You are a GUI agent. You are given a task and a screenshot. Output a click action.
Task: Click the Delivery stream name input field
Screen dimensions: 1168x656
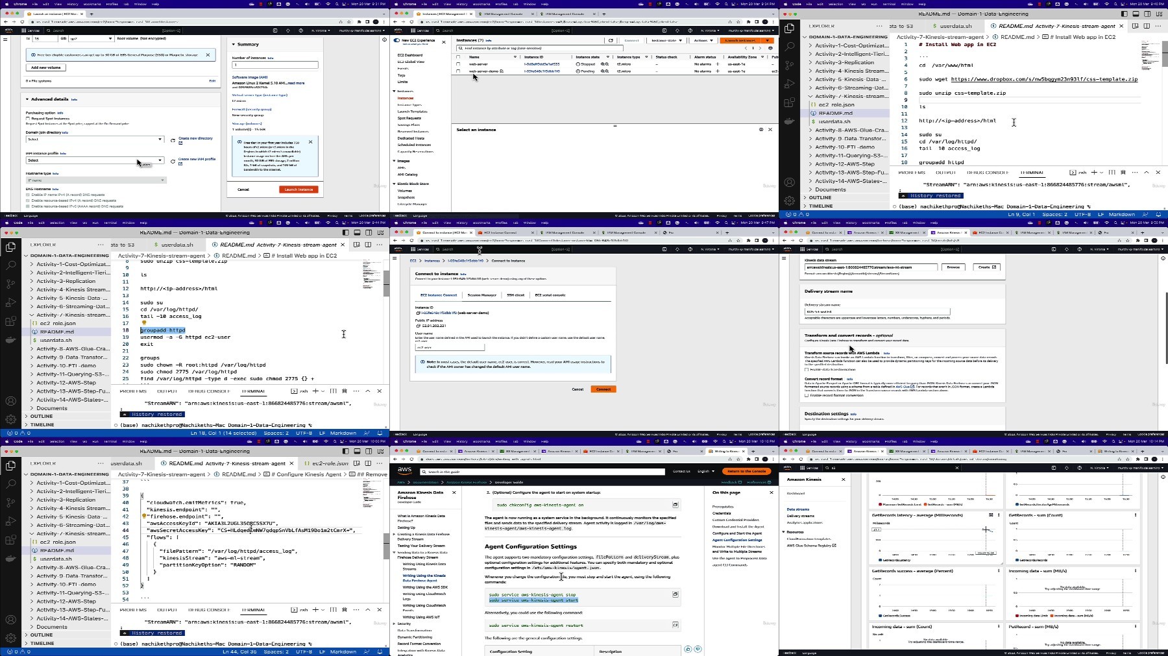[877, 311]
